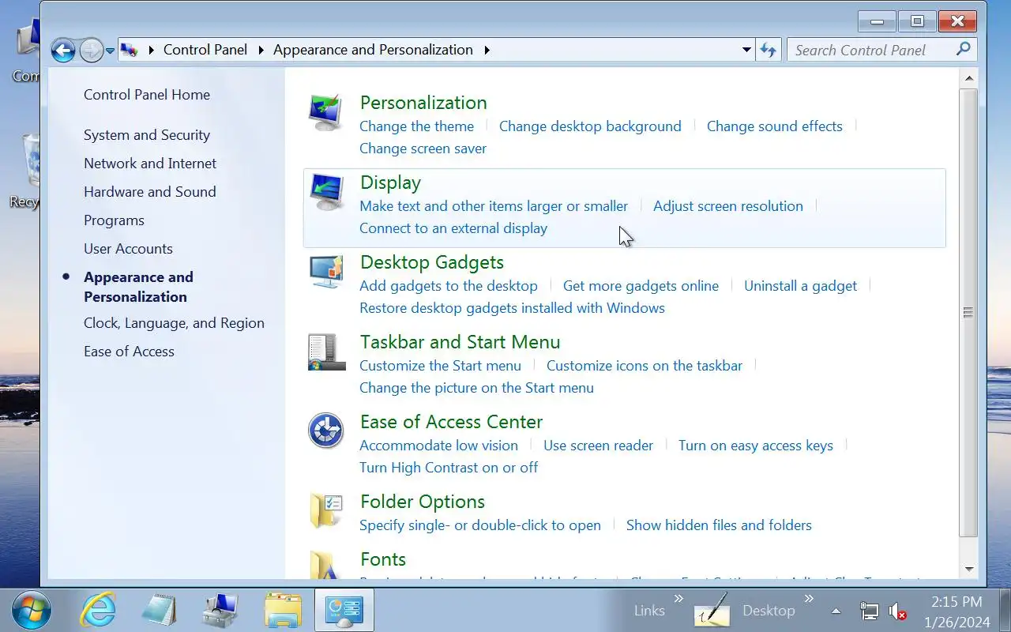The image size is (1011, 632).
Task: Open the Folder Options icon
Action: click(x=325, y=511)
